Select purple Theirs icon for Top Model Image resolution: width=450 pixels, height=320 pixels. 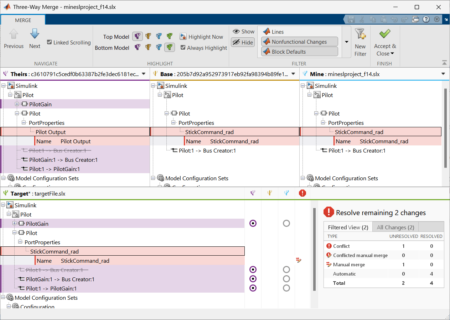click(x=138, y=36)
